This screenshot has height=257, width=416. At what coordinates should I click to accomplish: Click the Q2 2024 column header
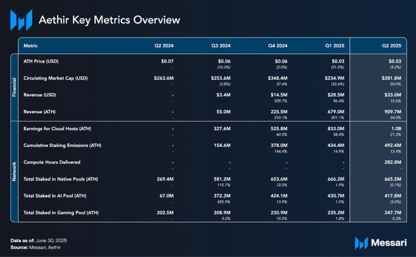164,46
